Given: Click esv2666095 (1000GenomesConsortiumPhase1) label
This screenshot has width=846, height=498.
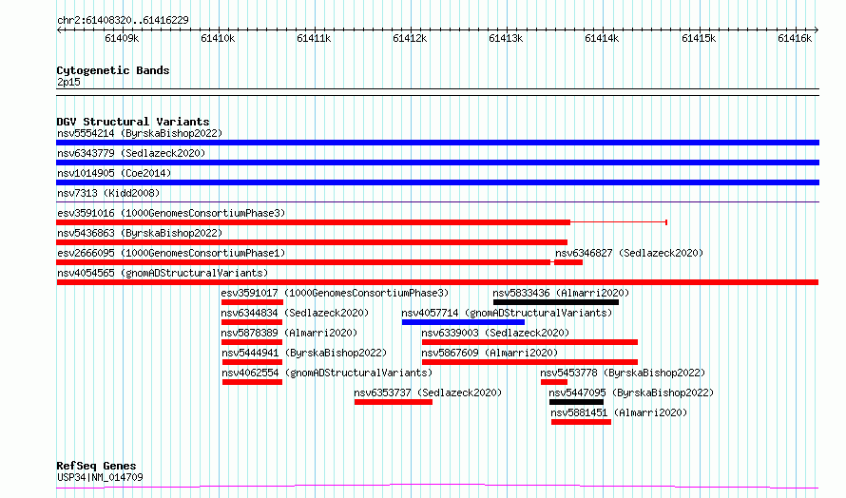Looking at the screenshot, I should pyautogui.click(x=171, y=253).
